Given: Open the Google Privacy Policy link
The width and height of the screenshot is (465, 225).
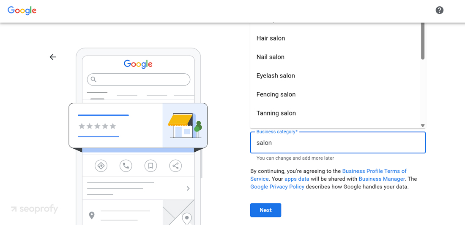Looking at the screenshot, I should 277,187.
